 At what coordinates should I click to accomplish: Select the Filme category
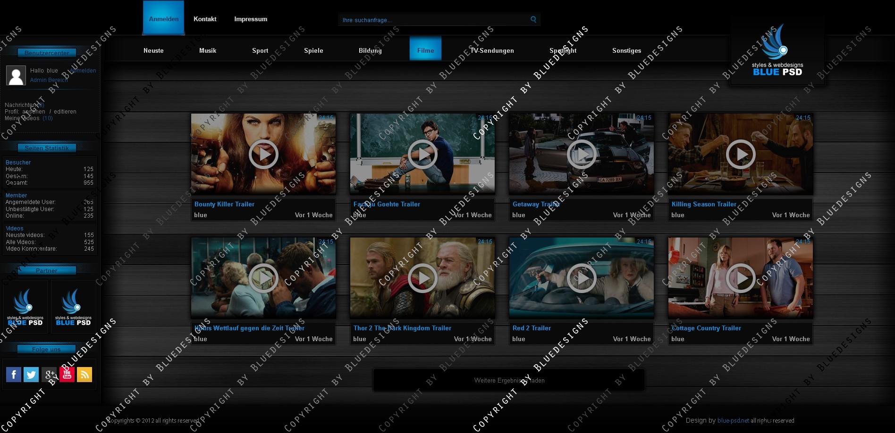click(425, 49)
